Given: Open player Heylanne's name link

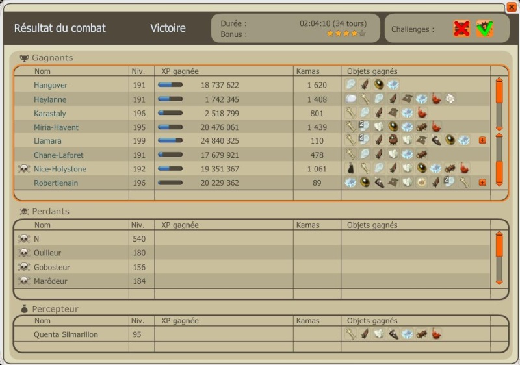Looking at the screenshot, I should 50,99.
